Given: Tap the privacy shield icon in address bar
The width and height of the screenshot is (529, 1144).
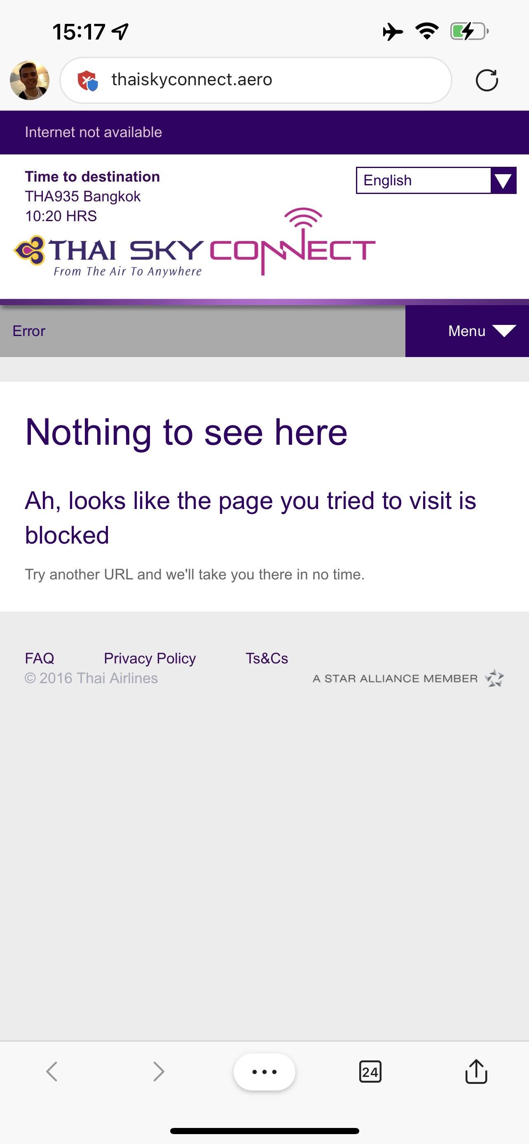Looking at the screenshot, I should pos(87,80).
